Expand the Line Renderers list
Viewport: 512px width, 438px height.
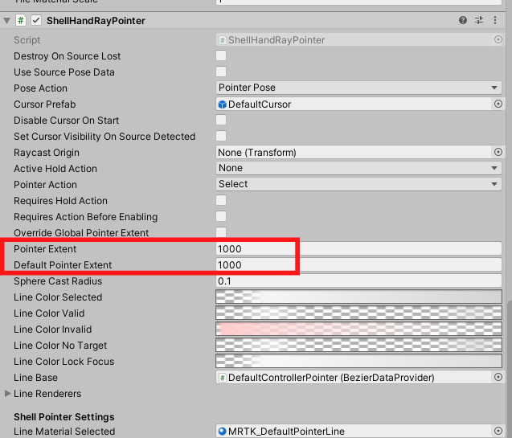click(x=7, y=393)
